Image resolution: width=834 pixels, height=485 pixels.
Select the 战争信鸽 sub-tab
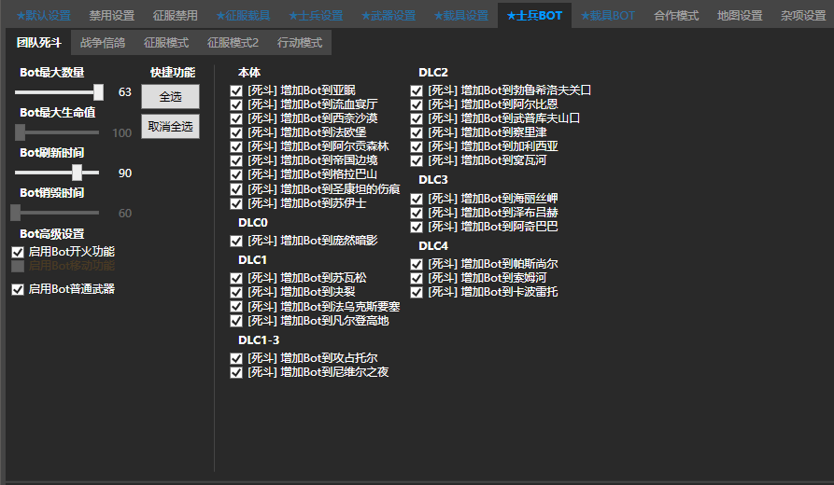(103, 43)
